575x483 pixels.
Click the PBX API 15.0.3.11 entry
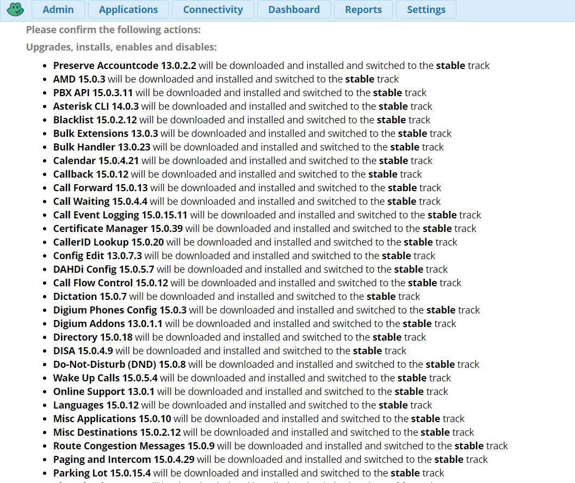click(x=93, y=93)
